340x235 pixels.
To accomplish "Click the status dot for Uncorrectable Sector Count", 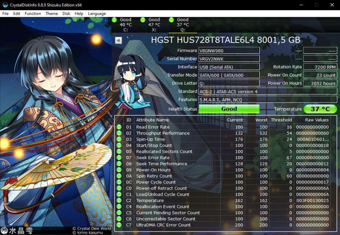I will (x=119, y=219).
